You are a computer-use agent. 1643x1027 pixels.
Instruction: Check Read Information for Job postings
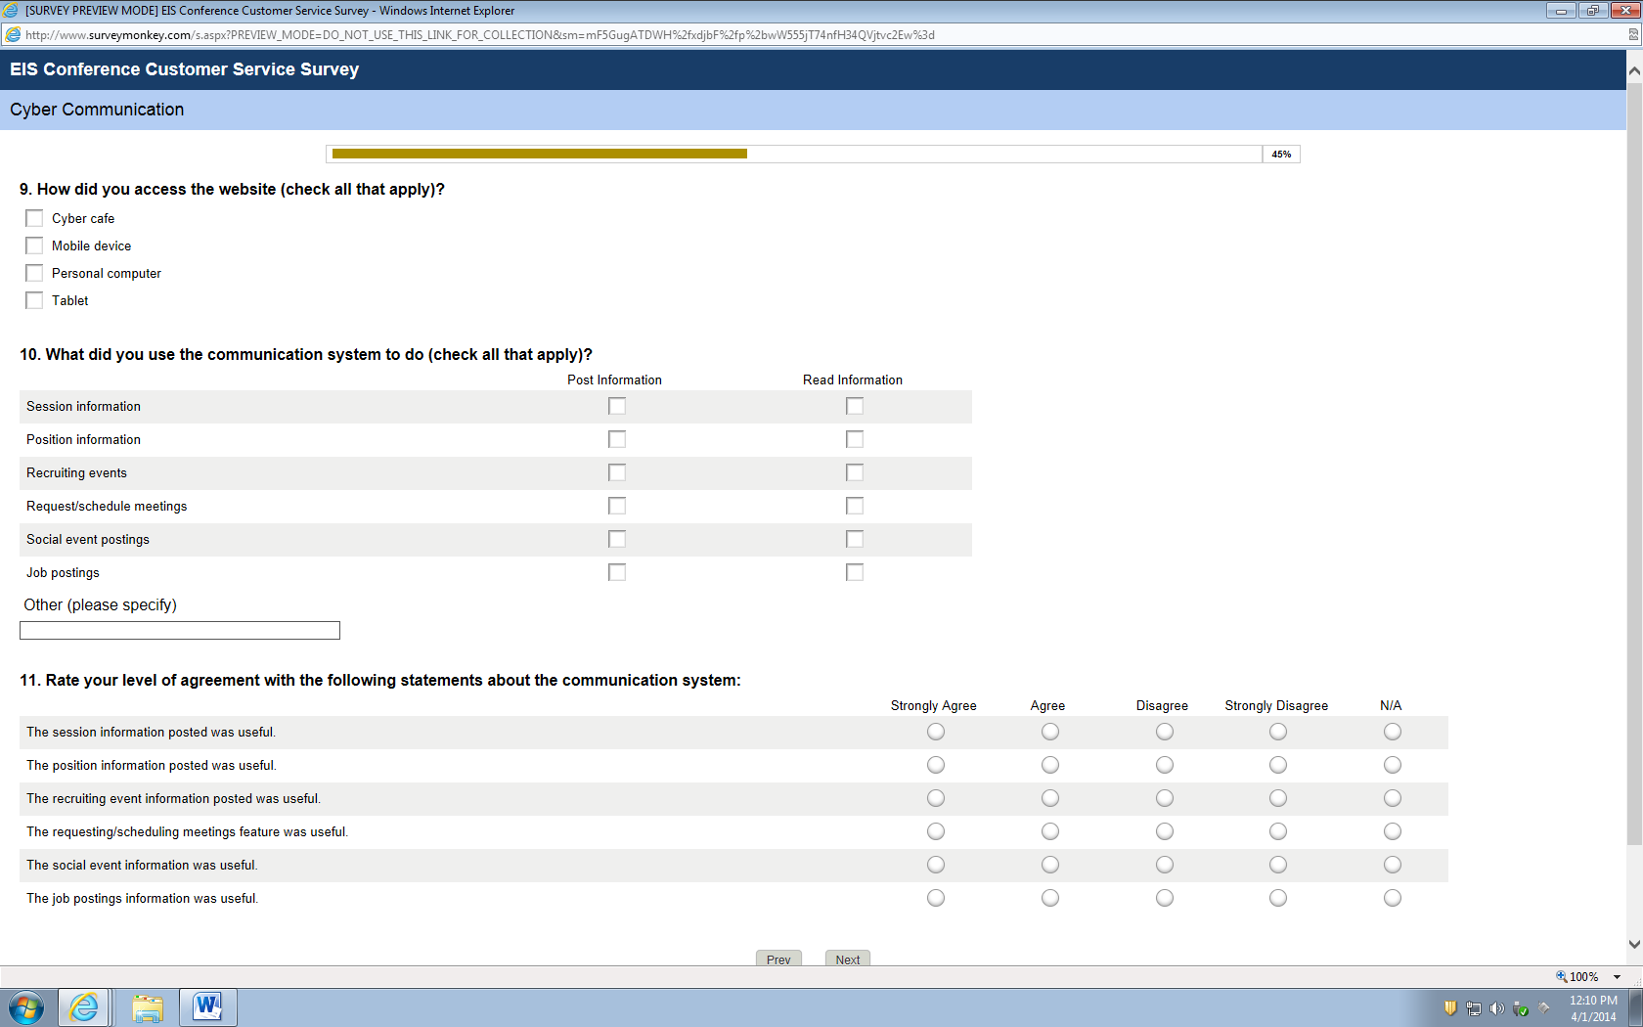click(854, 572)
